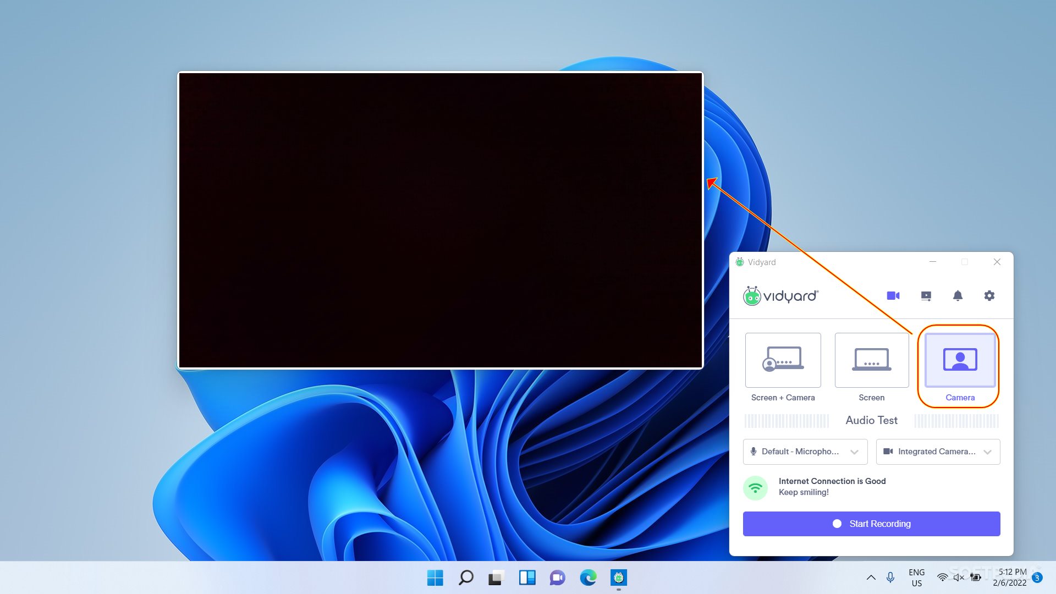Screen dimensions: 1056x594
Task: Click the muted volume tray icon
Action: tap(959, 577)
